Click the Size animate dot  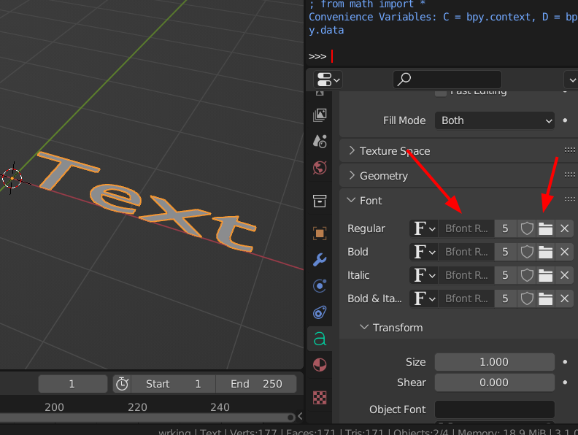pyautogui.click(x=565, y=362)
